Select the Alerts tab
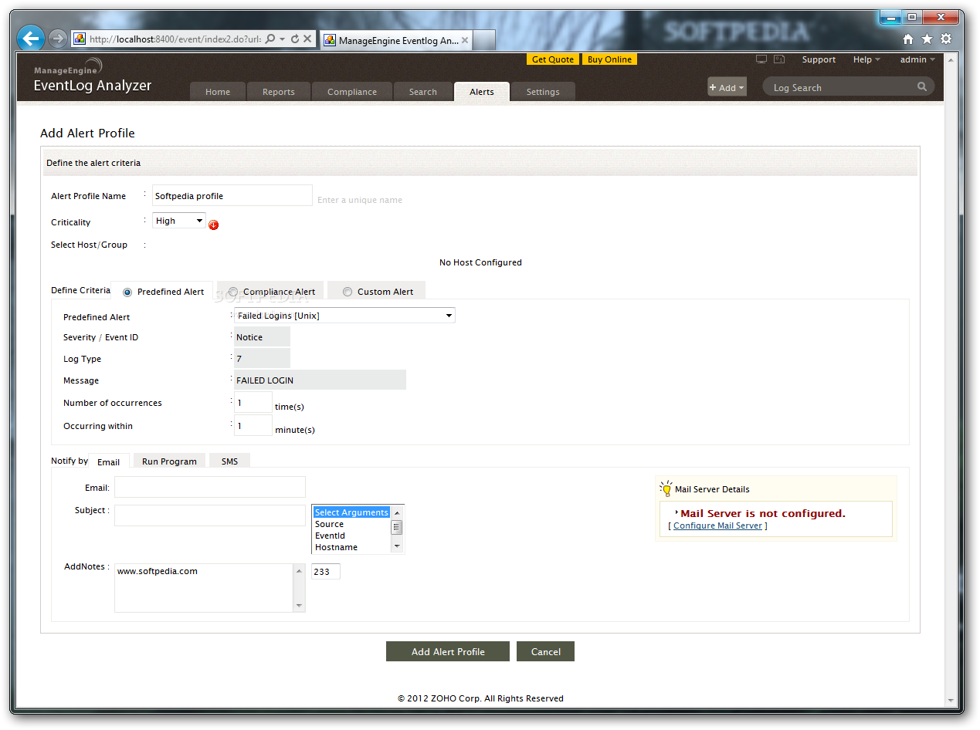 [482, 92]
